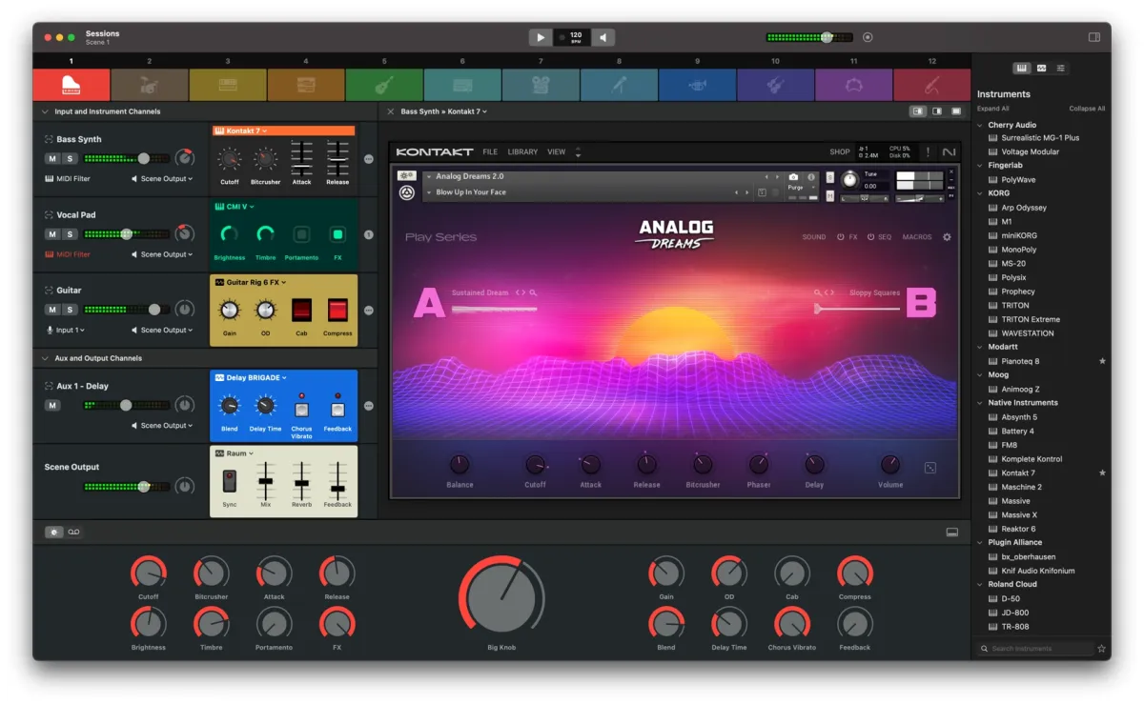The width and height of the screenshot is (1144, 704).
Task: Open Kontakt LIBRARY menu
Action: point(522,151)
